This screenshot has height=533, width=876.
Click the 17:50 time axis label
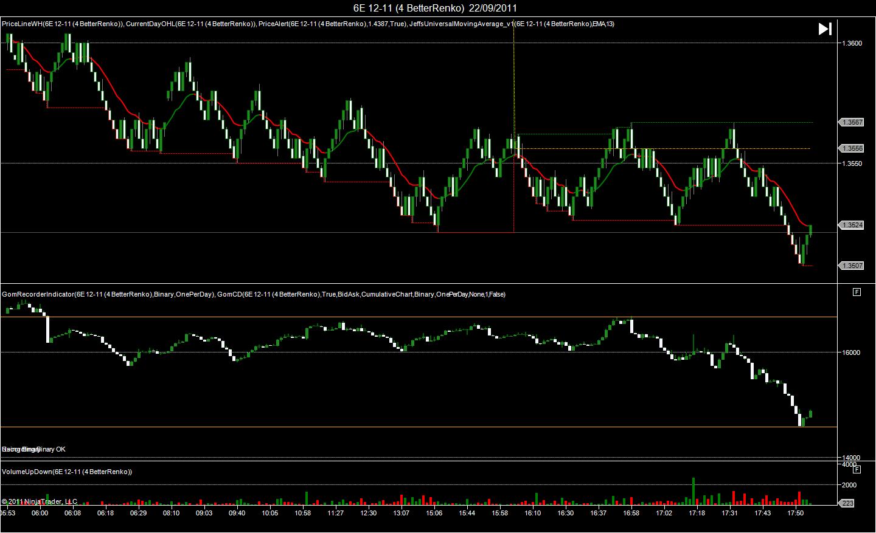[795, 514]
